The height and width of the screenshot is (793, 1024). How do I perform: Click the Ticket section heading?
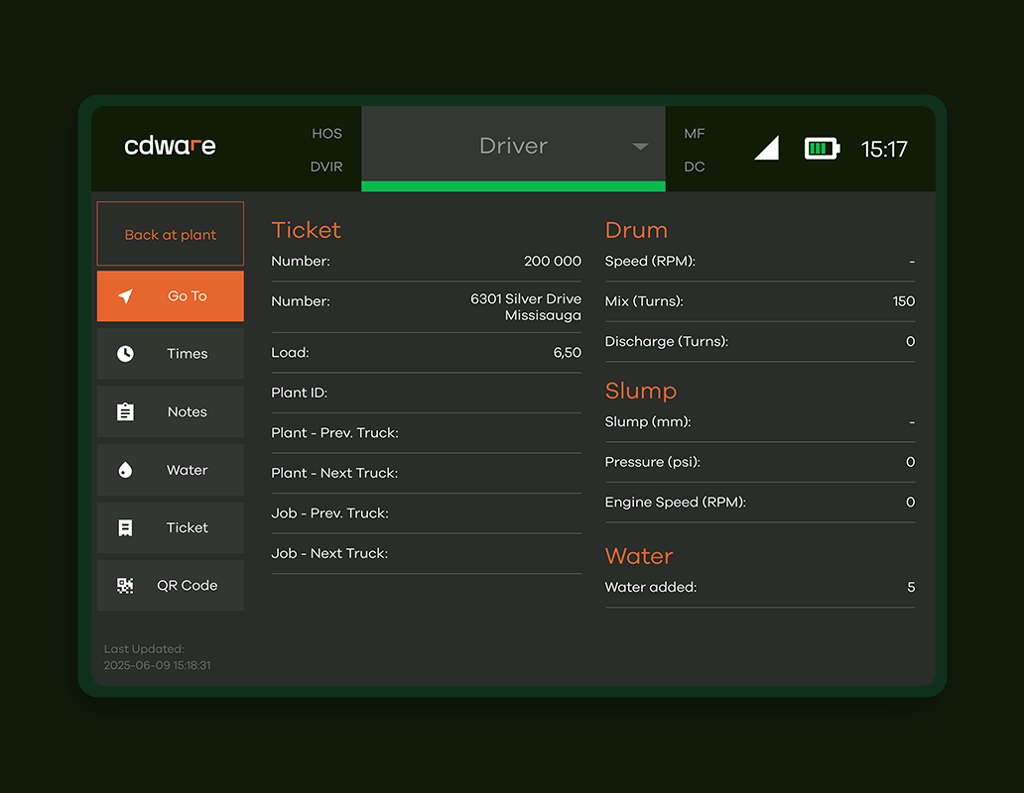pos(306,230)
